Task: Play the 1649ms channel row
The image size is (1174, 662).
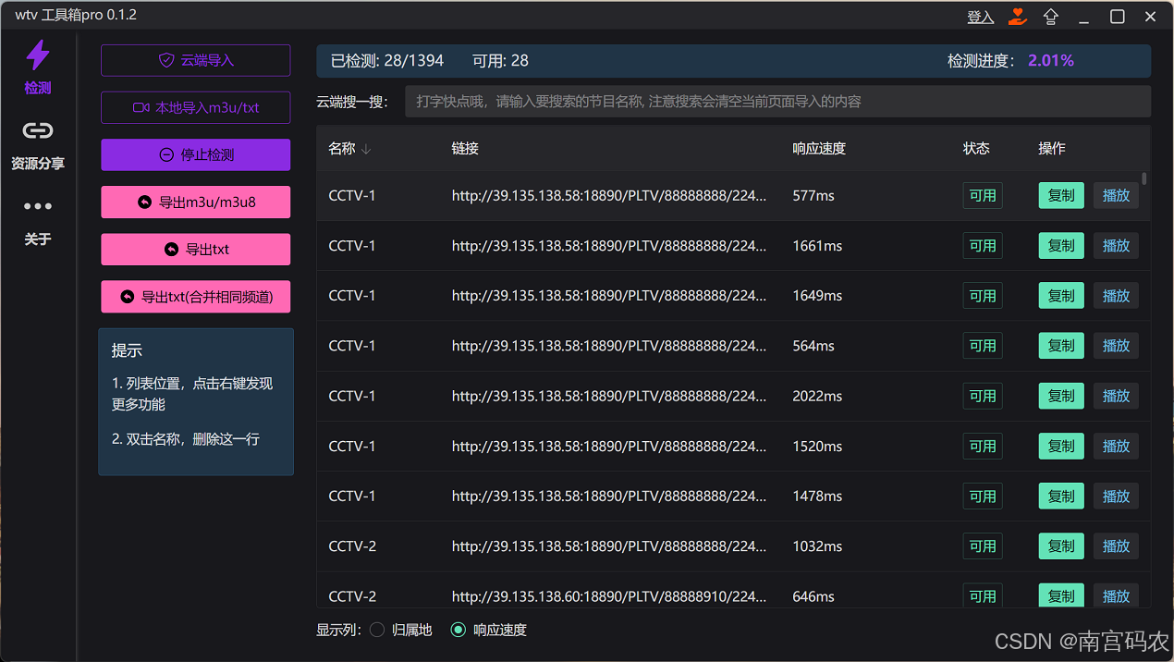Action: (1116, 295)
